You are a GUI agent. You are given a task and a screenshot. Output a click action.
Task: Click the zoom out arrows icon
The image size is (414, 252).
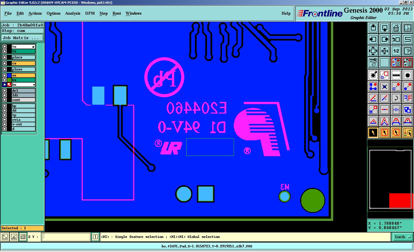coord(385,51)
